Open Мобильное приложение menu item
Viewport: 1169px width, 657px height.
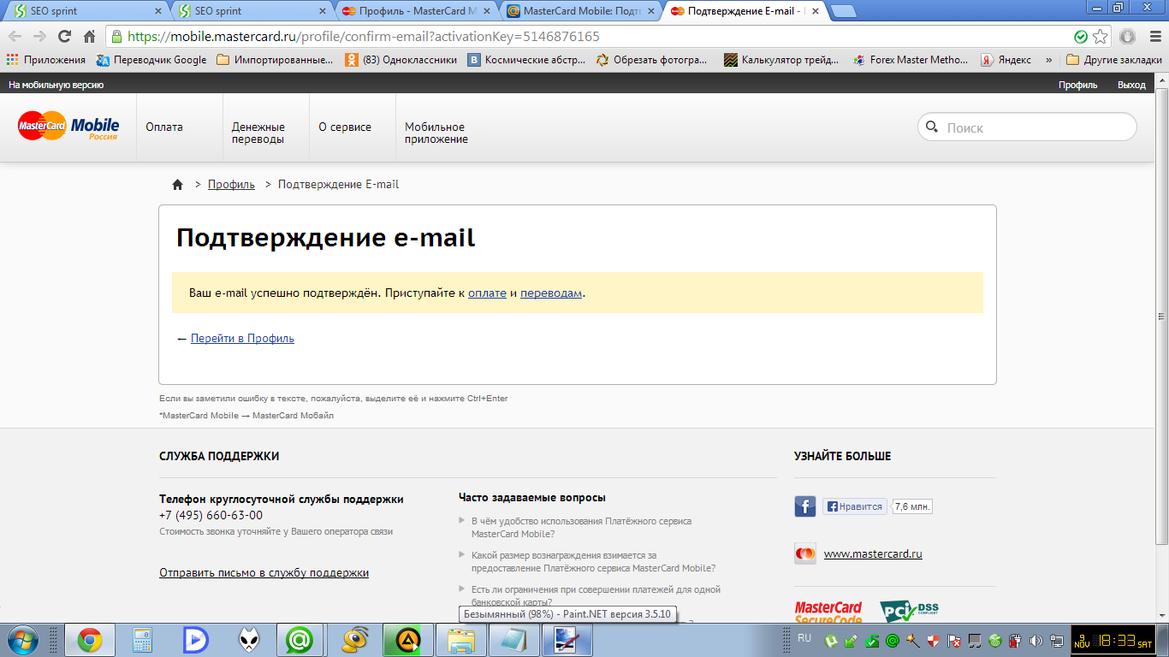click(436, 133)
